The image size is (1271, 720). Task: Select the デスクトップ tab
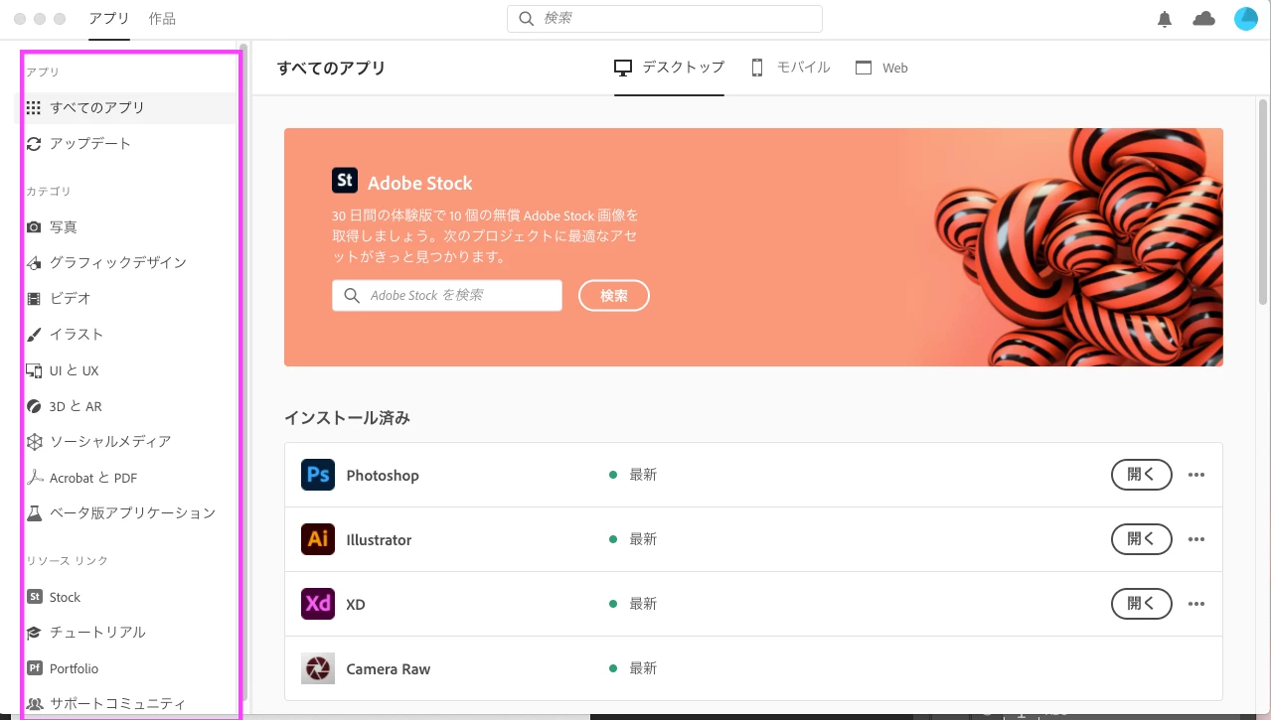(x=669, y=68)
